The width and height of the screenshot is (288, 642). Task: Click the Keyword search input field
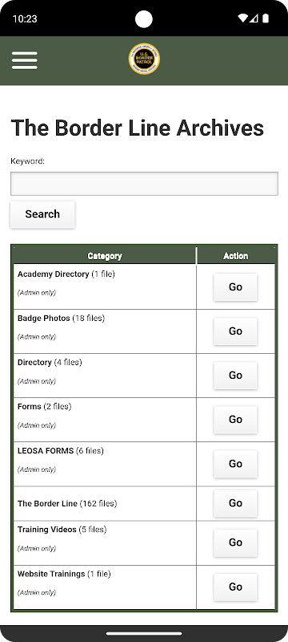tap(144, 184)
